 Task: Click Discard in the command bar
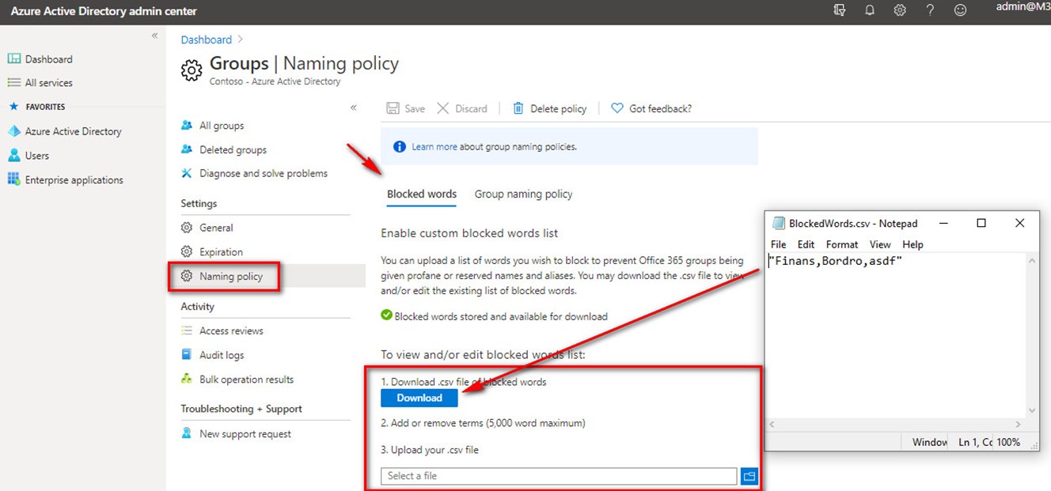462,108
